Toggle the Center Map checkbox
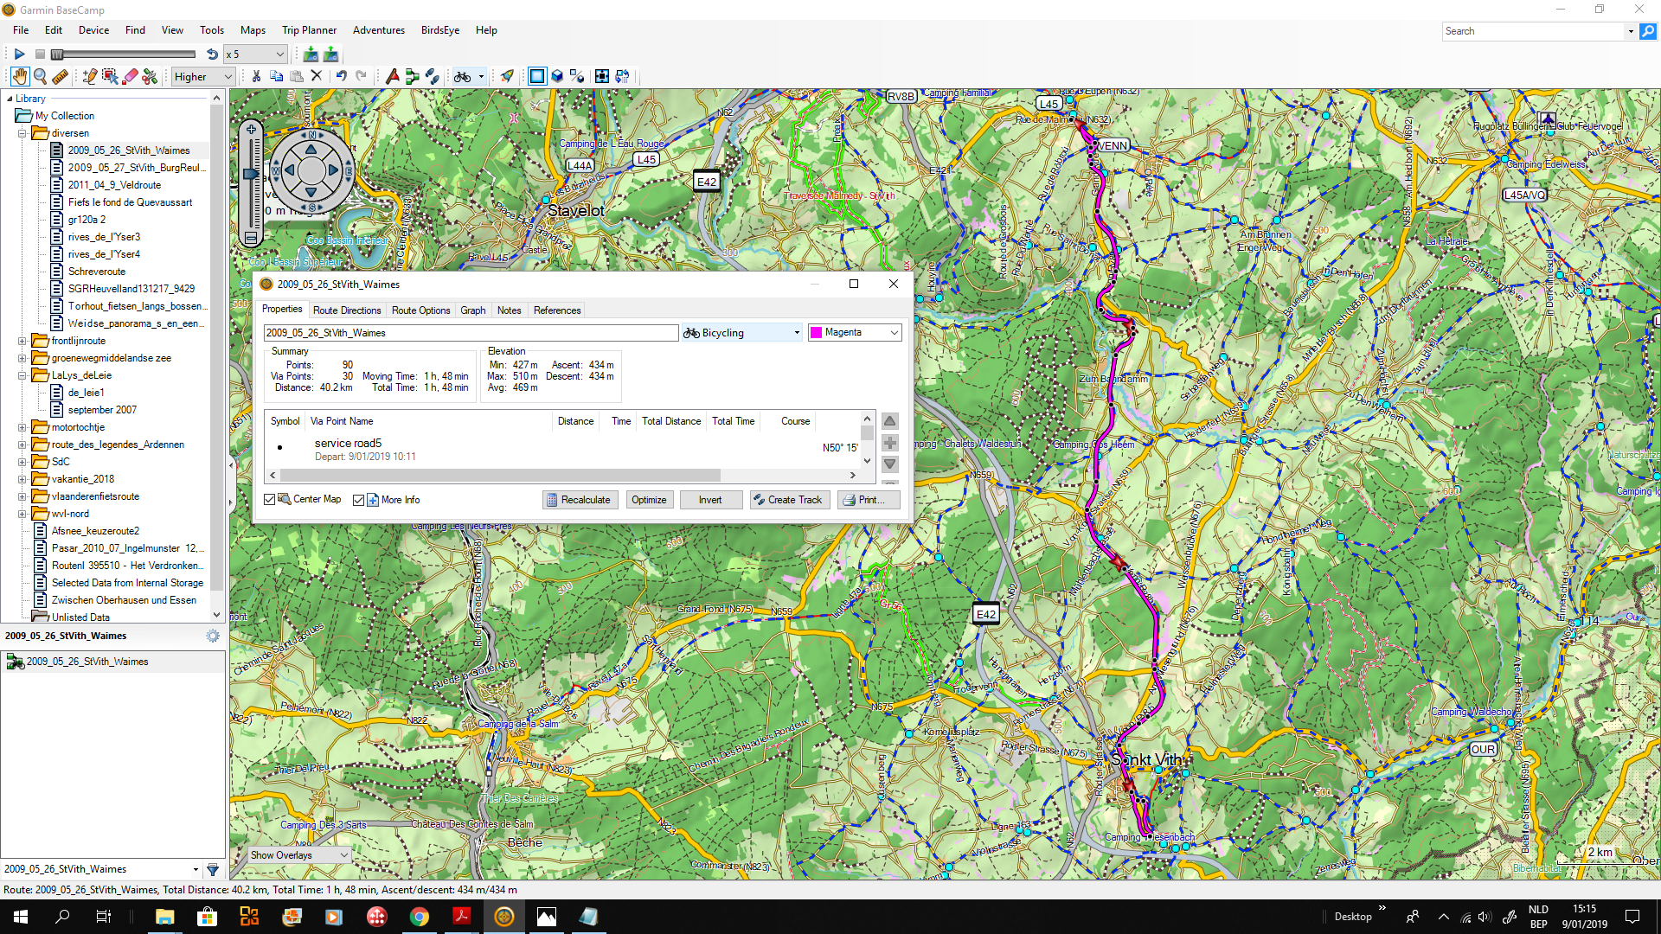Viewport: 1661px width, 934px height. point(270,500)
